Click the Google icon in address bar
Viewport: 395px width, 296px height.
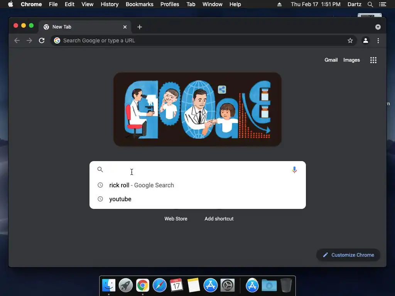coord(57,40)
